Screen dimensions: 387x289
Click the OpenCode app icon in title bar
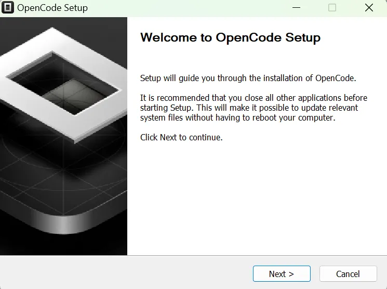[8, 7]
